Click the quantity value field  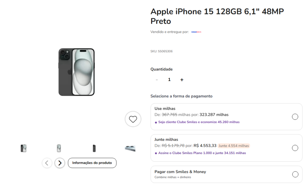[169, 80]
